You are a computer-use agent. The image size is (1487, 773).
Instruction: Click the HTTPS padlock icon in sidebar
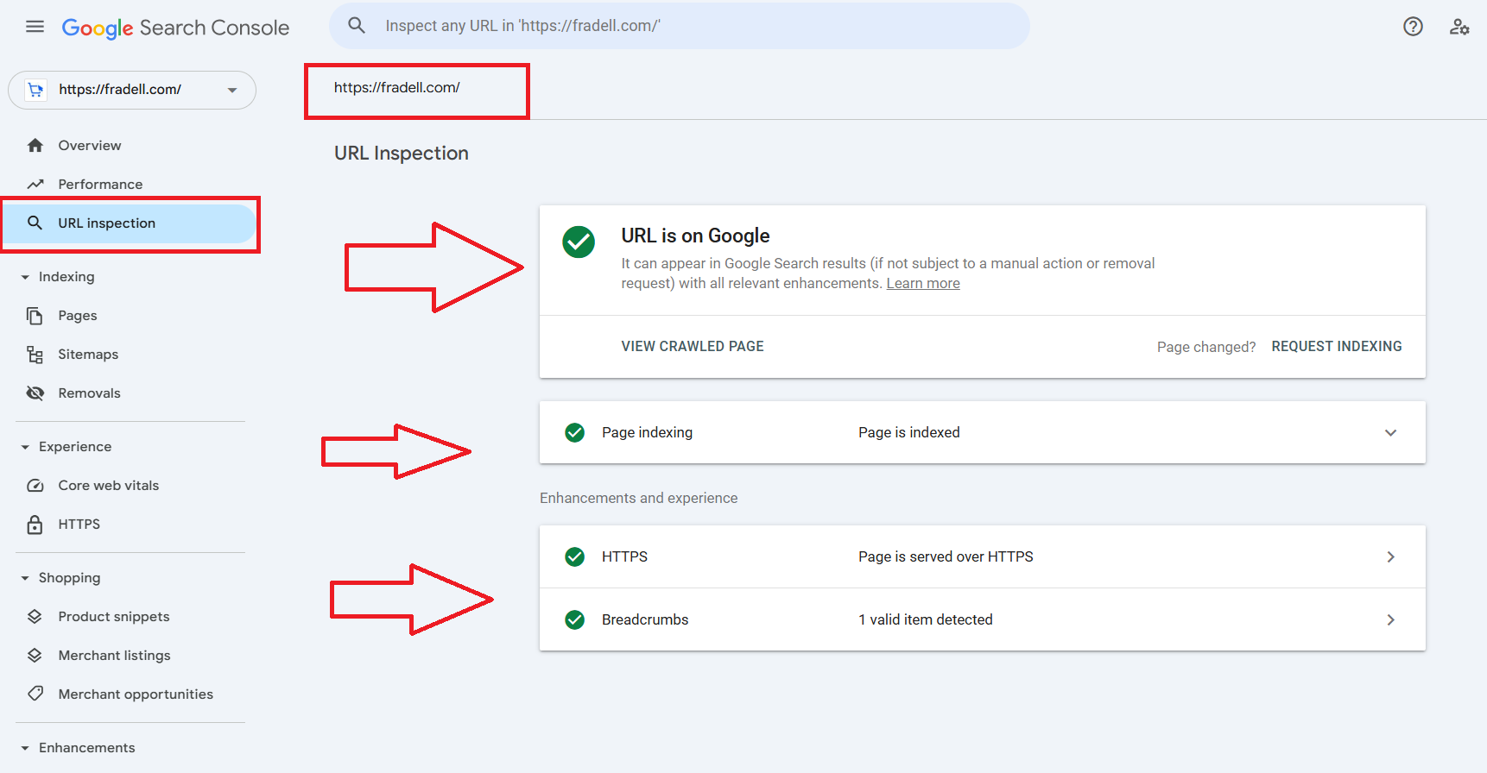pos(35,525)
